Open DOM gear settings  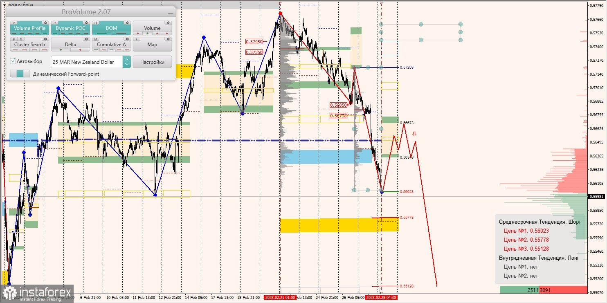coord(127,22)
